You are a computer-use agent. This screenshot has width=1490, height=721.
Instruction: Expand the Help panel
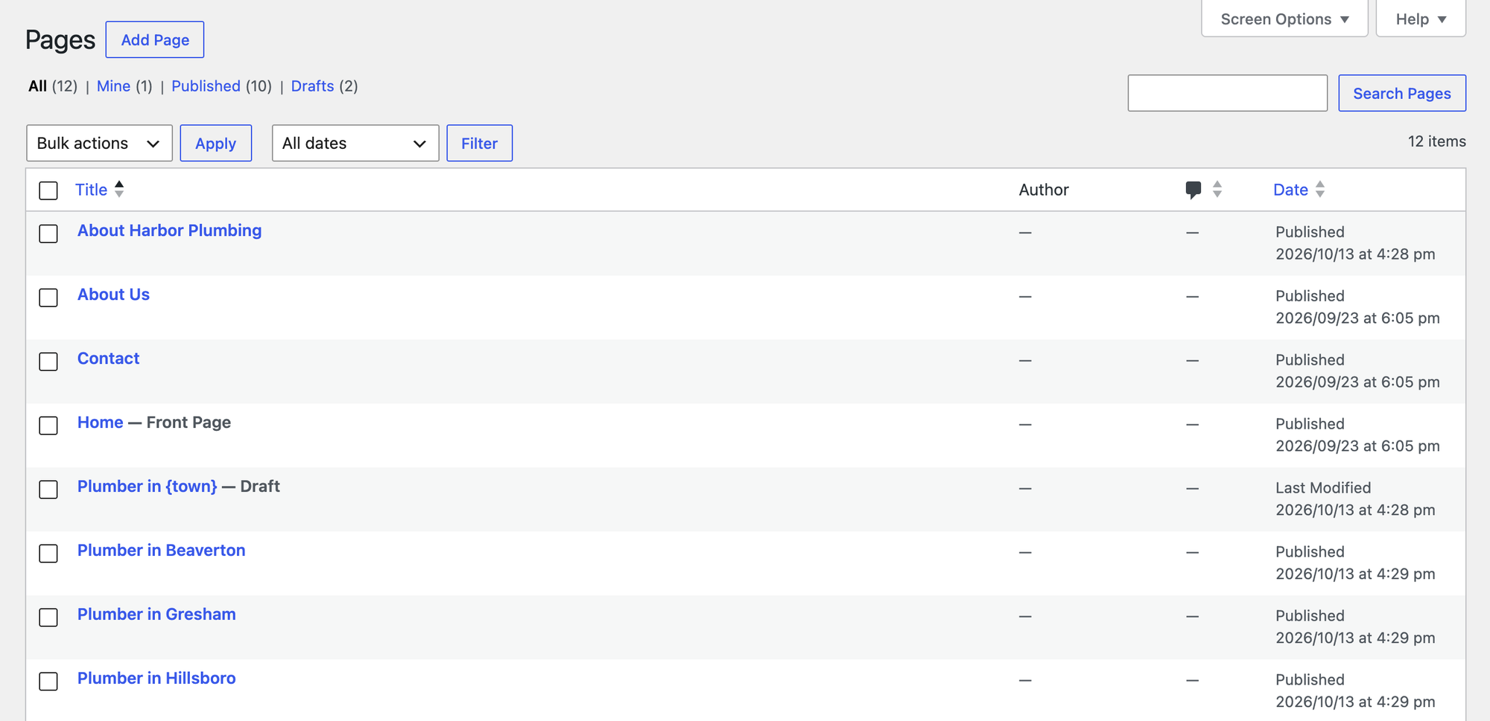(x=1421, y=19)
